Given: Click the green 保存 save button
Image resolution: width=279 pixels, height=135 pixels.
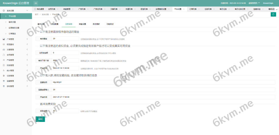Looking at the screenshot, I should pyautogui.click(x=40, y=119).
